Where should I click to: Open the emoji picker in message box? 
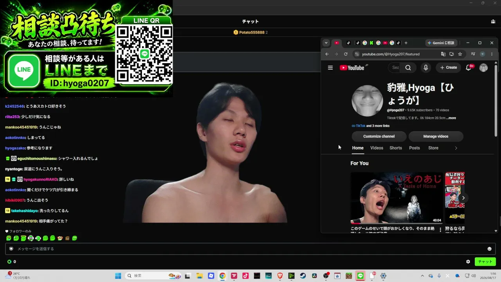tap(489, 249)
